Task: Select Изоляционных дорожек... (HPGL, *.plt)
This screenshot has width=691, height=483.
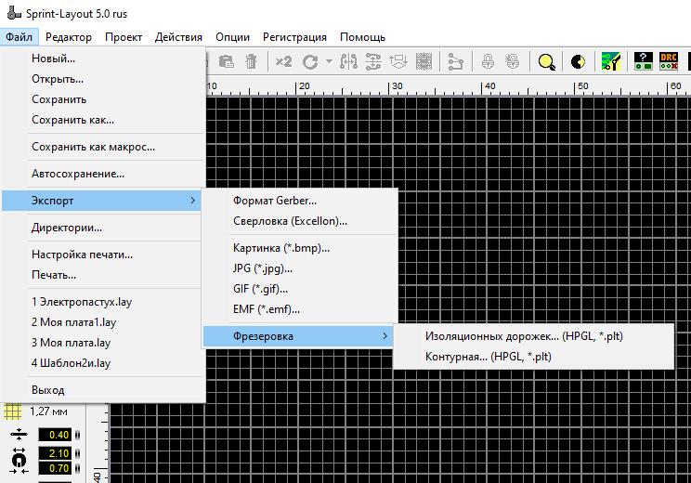Action: pyautogui.click(x=524, y=335)
